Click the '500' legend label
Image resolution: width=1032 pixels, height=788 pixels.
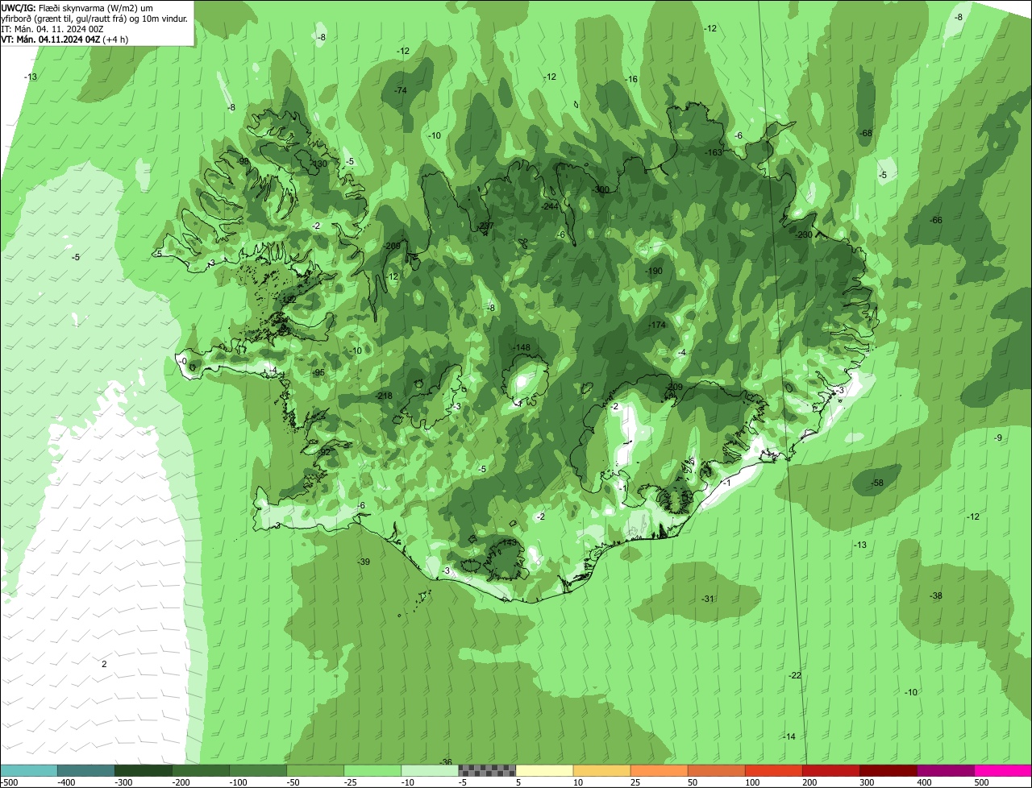(x=980, y=782)
